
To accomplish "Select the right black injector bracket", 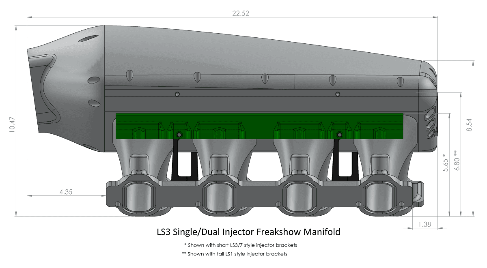I will point(343,158).
